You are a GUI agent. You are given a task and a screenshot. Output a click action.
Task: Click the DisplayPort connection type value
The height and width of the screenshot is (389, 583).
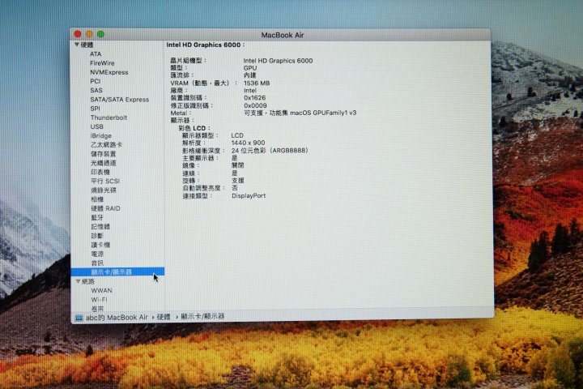click(x=249, y=196)
